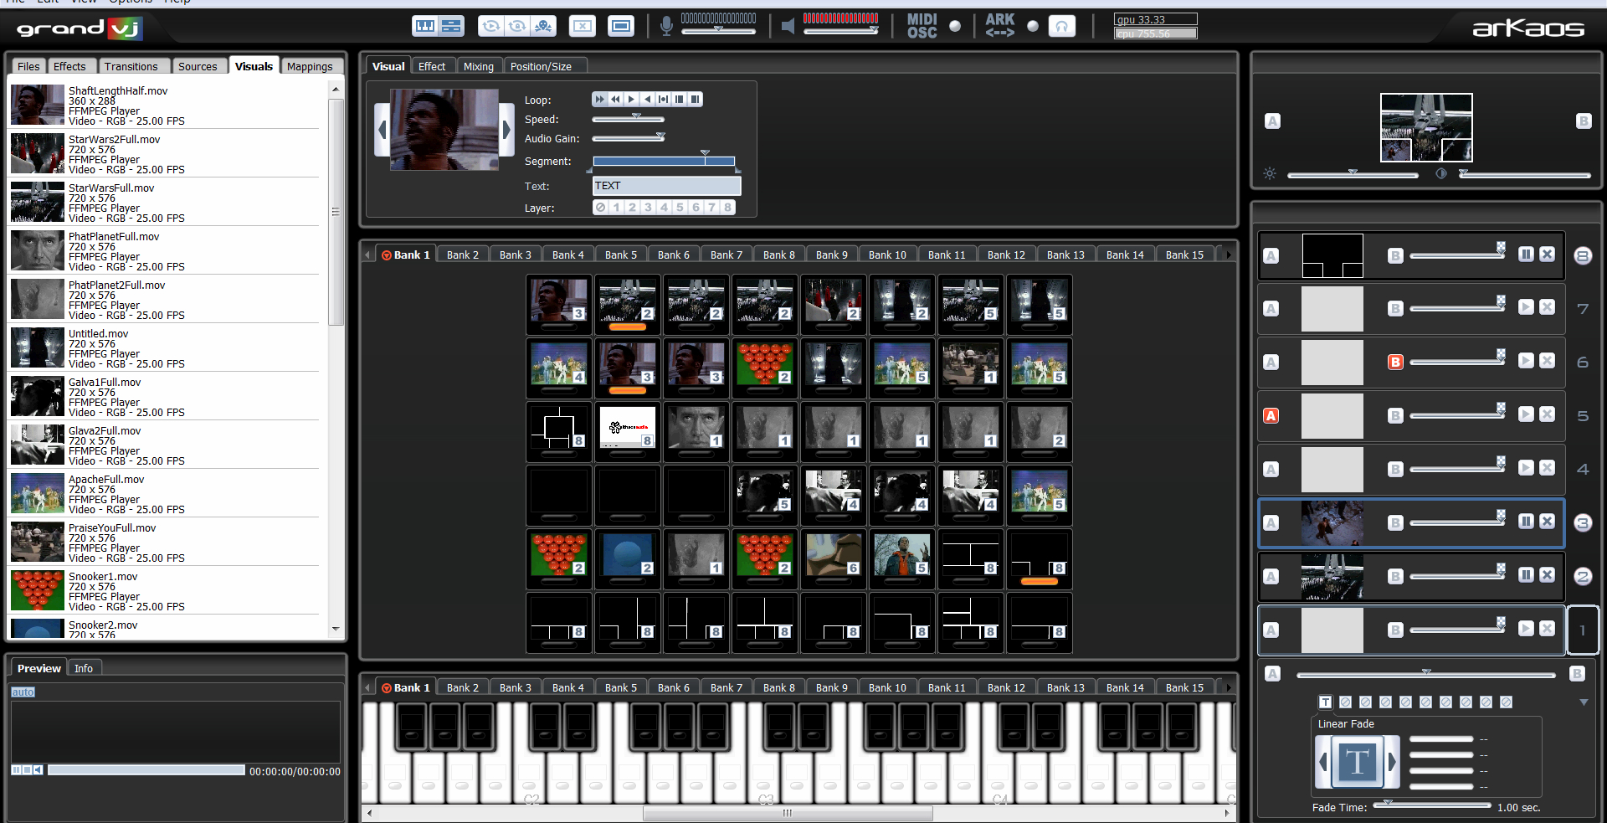The height and width of the screenshot is (823, 1607).
Task: Expand the transition slots dropdown arrow
Action: tap(1584, 702)
